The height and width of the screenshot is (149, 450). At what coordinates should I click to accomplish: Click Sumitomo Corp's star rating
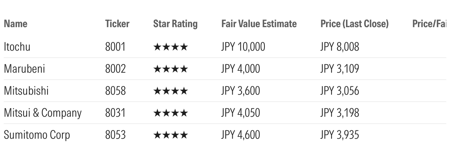click(170, 135)
